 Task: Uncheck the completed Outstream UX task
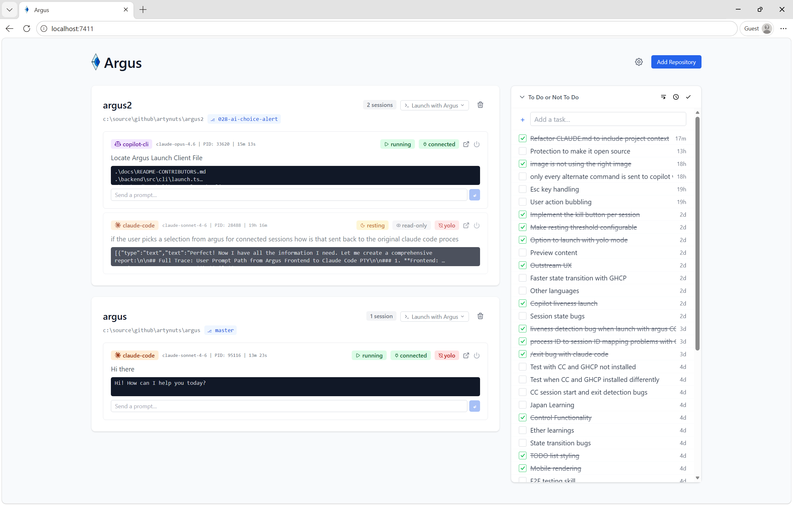coord(522,265)
